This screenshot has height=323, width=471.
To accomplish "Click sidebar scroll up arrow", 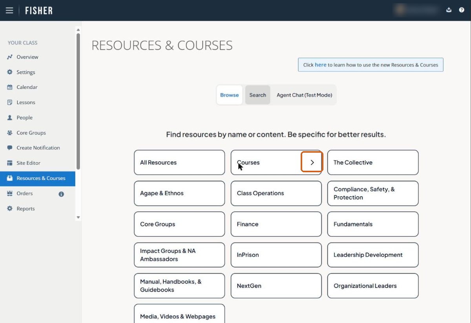I will pos(78,30).
